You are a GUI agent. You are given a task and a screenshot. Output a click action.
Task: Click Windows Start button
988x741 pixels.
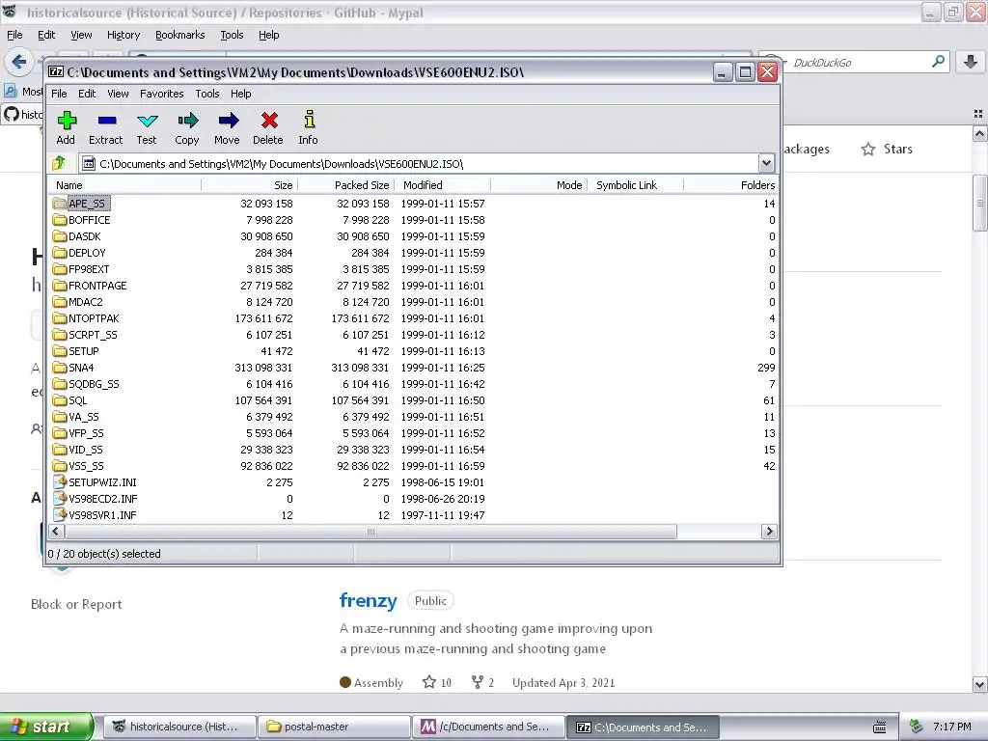(x=46, y=727)
